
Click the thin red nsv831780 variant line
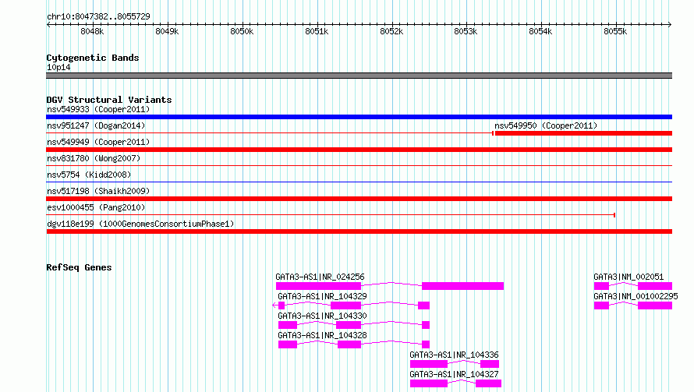click(x=359, y=166)
